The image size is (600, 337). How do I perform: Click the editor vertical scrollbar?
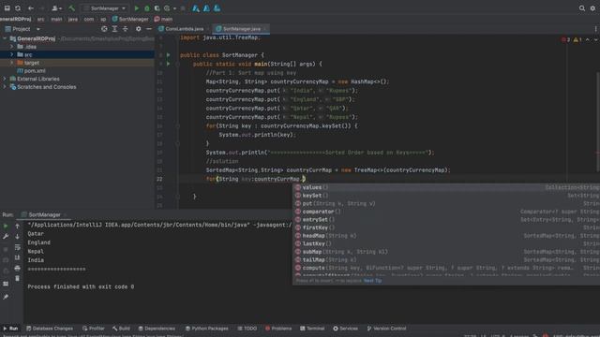click(x=598, y=122)
